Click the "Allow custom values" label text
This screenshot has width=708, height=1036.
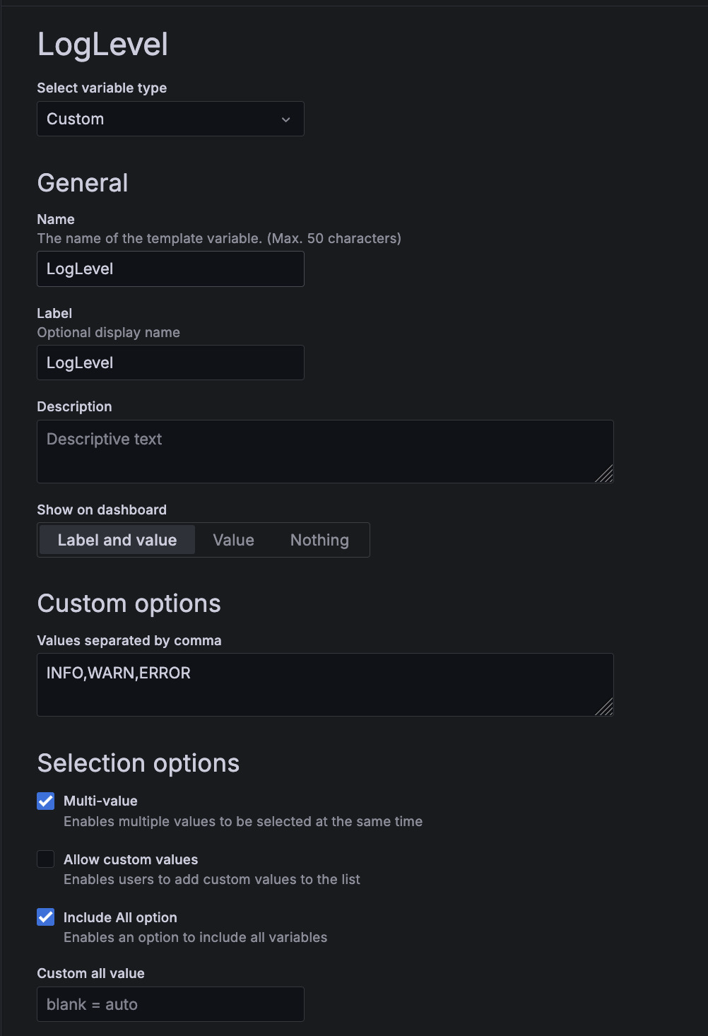(131, 859)
